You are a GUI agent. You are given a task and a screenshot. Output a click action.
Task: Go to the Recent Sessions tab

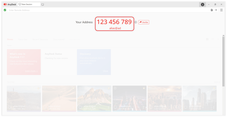click(x=40, y=39)
